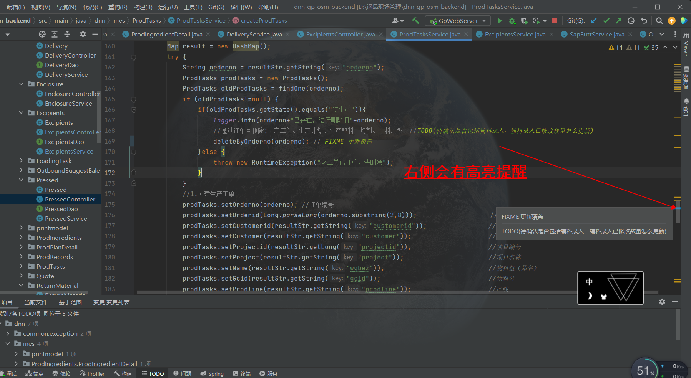This screenshot has width=691, height=378.
Task: Click editor horizontal scrollbar
Action: 397,292
